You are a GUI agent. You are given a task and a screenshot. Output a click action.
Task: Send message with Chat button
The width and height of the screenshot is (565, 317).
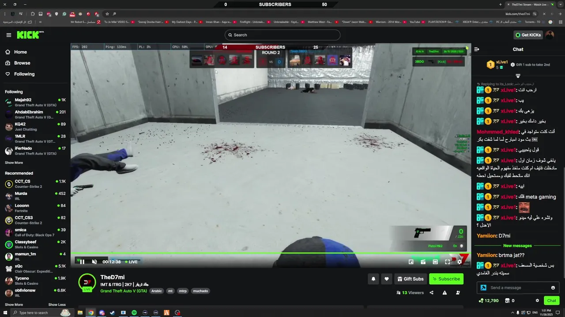552,301
